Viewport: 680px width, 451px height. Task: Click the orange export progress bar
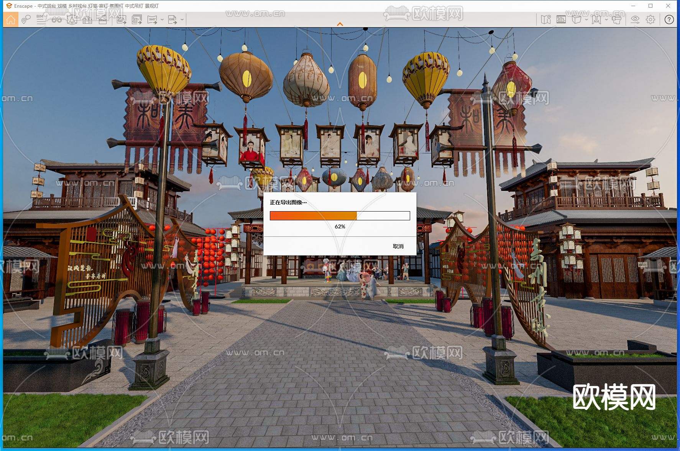click(x=340, y=216)
